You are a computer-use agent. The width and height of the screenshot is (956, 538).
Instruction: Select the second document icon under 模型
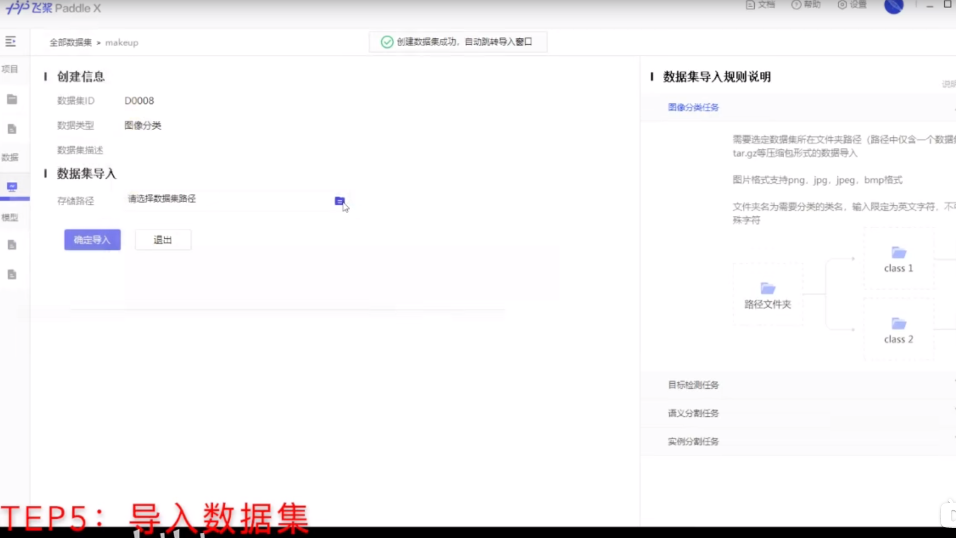12,274
